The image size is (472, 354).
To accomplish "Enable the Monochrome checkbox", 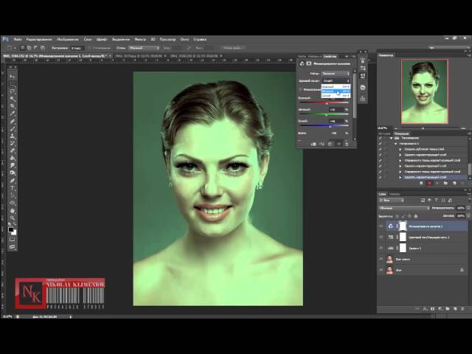I will click(301, 88).
